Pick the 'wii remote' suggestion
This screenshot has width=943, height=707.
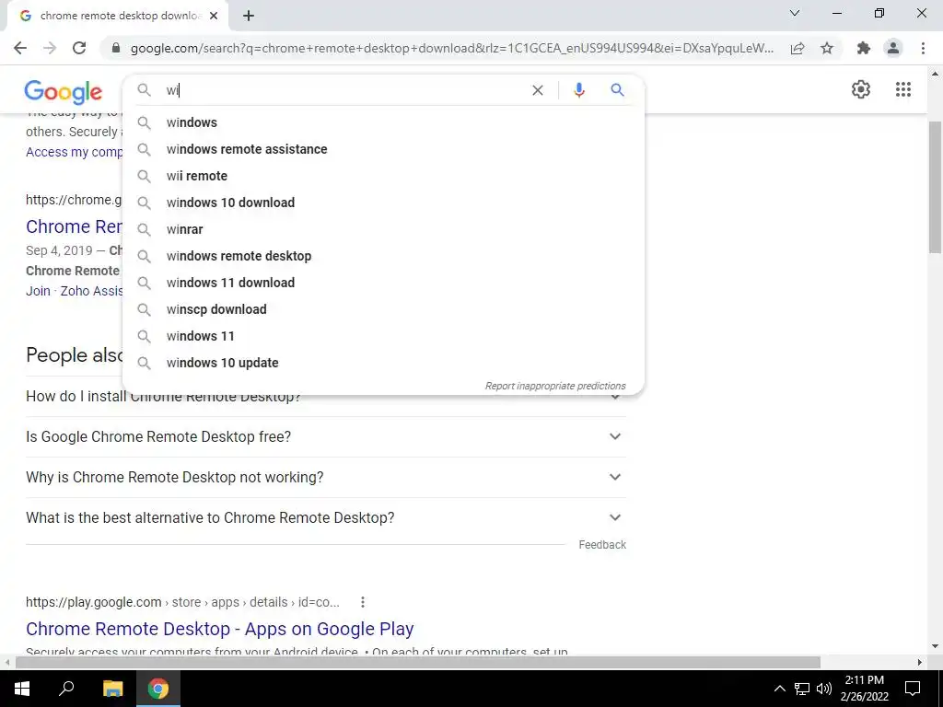(383, 176)
